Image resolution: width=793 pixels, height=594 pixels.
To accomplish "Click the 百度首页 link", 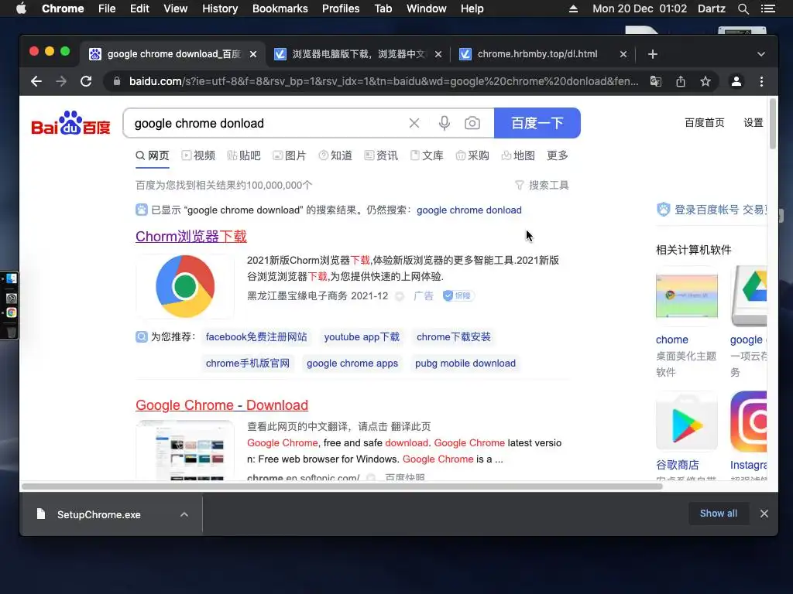I will point(704,123).
